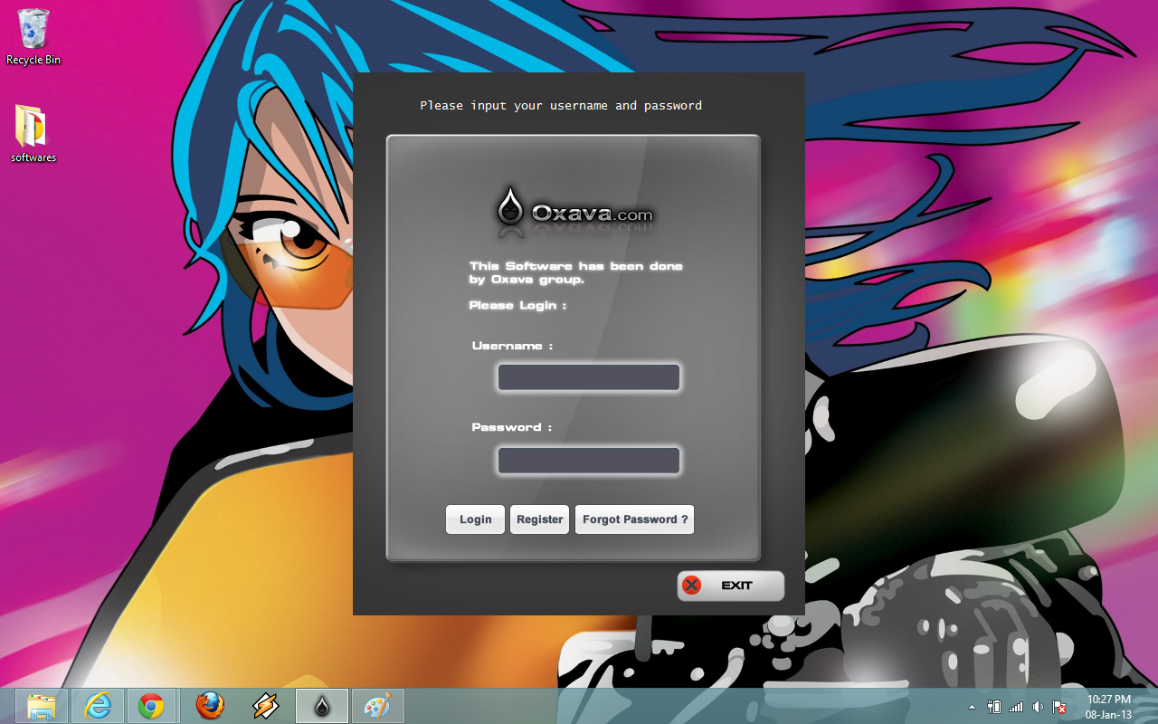Open the volume speaker control
1158x724 pixels.
(x=1038, y=707)
